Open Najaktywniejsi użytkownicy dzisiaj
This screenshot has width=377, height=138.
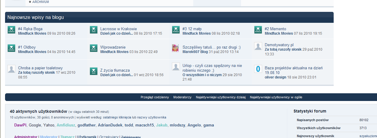pos(221,97)
